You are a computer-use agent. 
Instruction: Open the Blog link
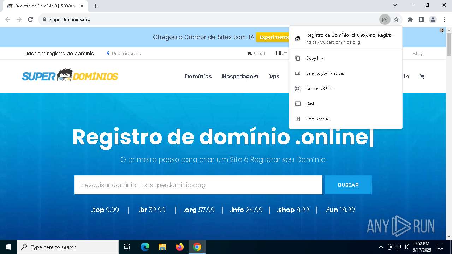(418, 53)
